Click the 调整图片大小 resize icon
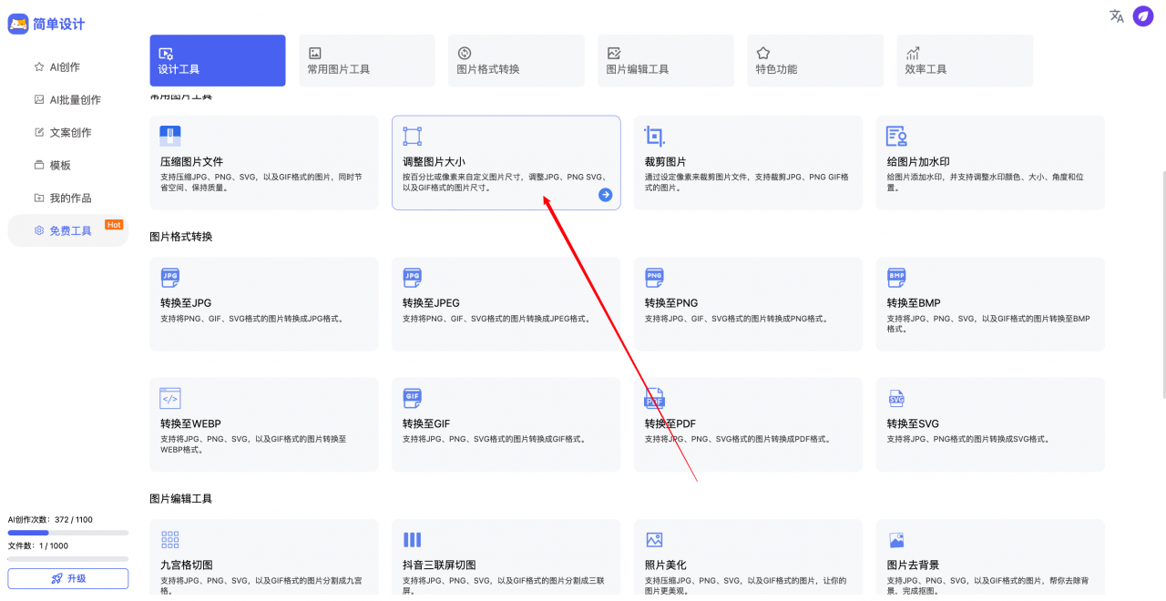 (413, 137)
